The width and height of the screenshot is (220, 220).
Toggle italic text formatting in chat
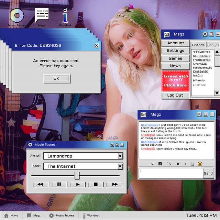click(185, 164)
